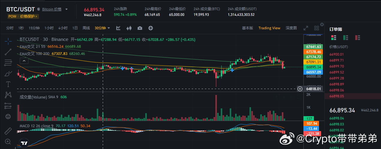Show only sell orders in order book
The image size is (381, 149).
pyautogui.click(x=357, y=37)
